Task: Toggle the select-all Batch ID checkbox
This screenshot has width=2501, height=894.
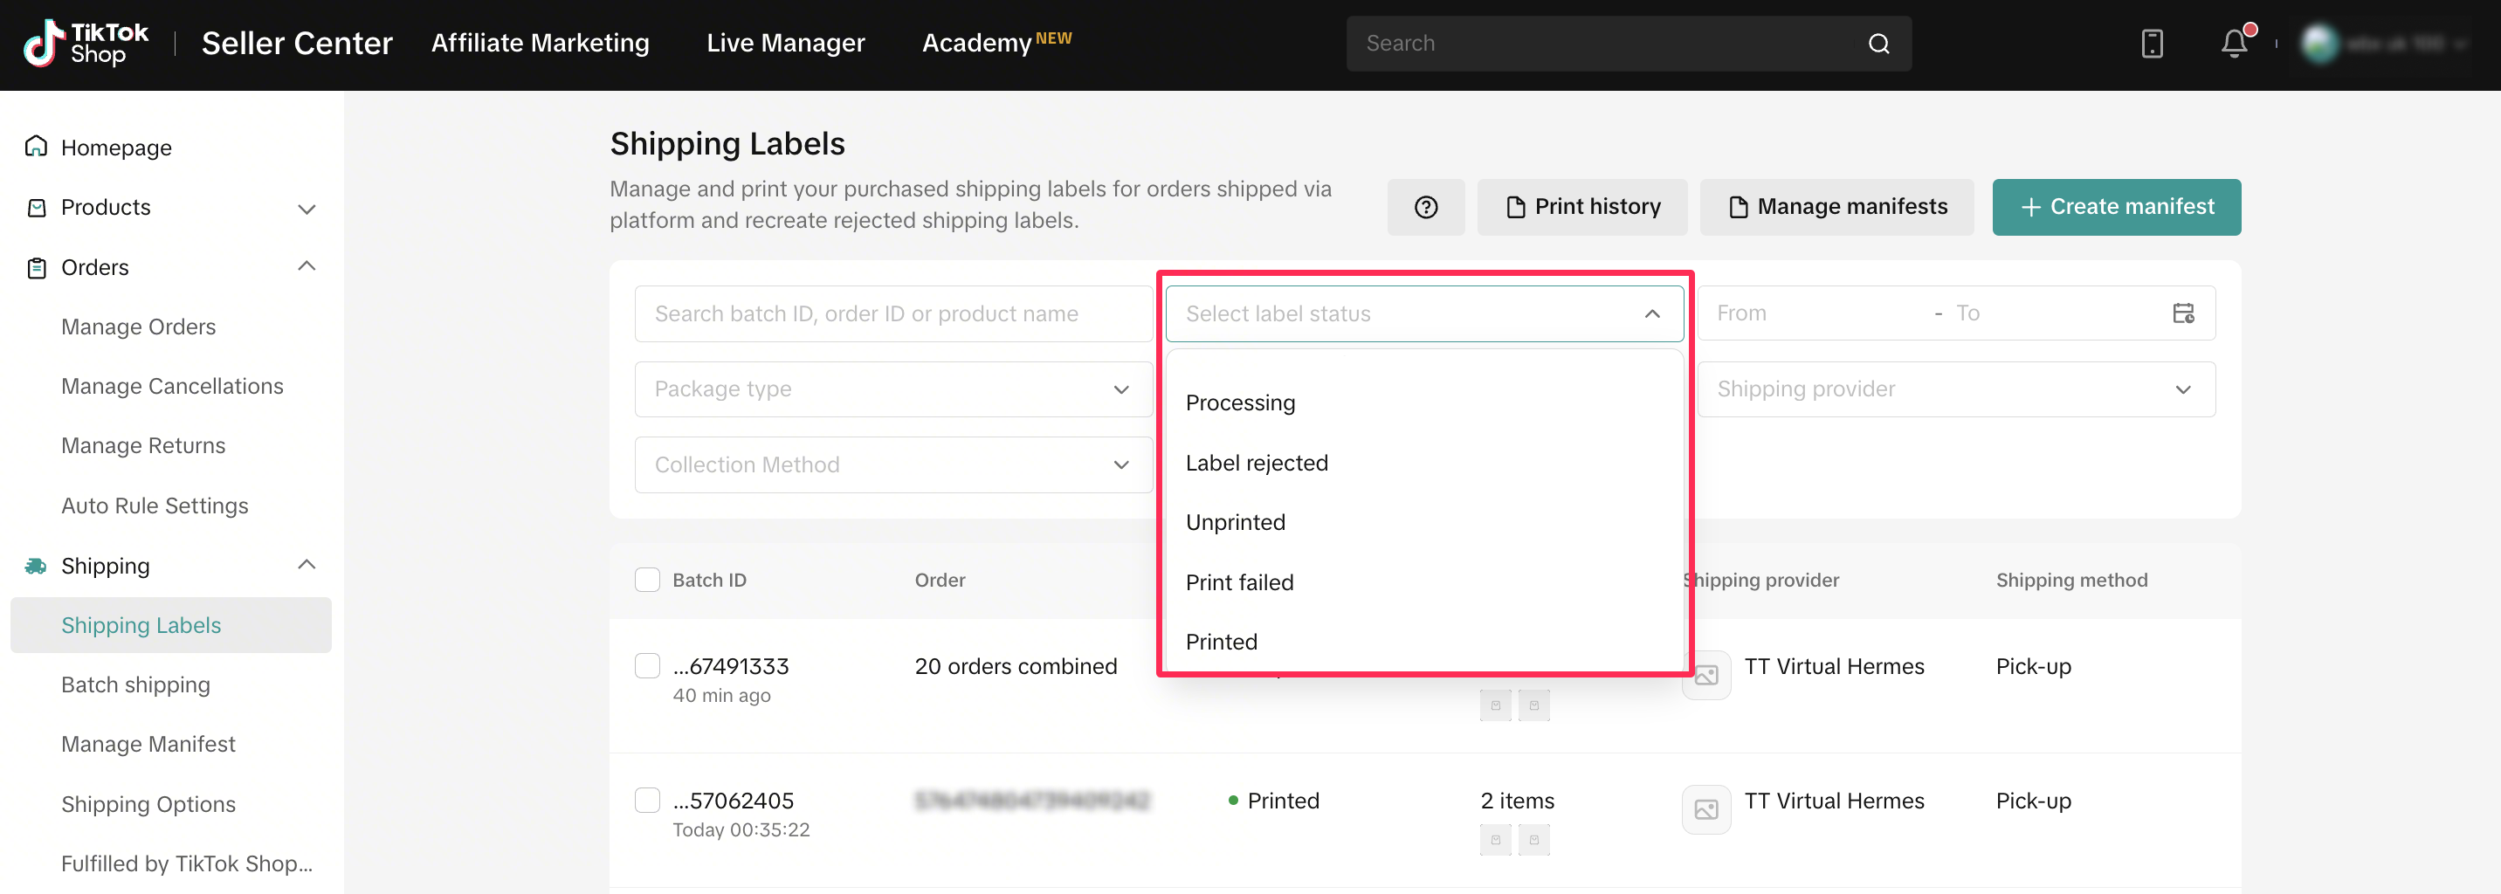Action: (x=646, y=580)
